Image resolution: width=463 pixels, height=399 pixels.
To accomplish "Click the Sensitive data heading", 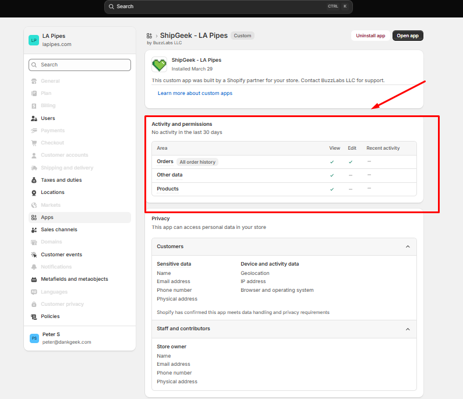I will [174, 264].
